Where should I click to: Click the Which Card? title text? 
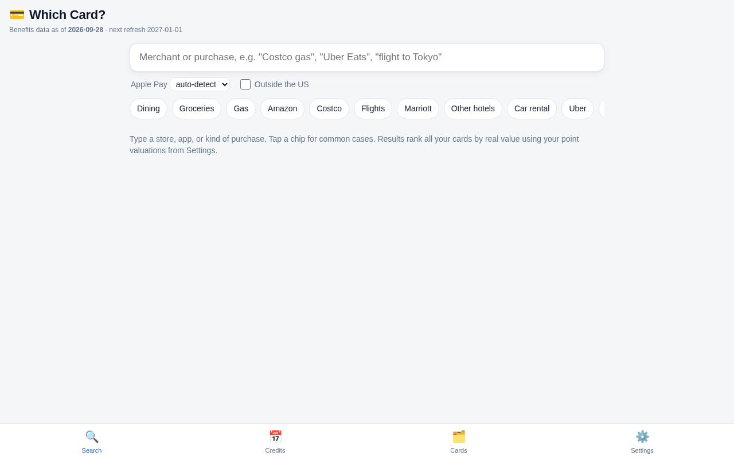coord(68,15)
